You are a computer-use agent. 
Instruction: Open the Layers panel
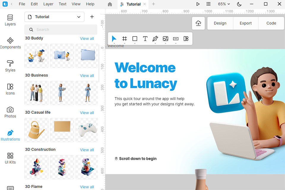point(10,20)
